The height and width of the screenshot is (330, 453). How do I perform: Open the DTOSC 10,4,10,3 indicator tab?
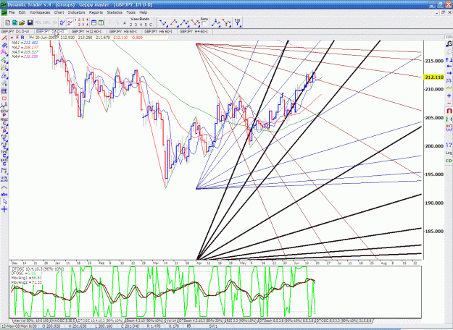100,321
